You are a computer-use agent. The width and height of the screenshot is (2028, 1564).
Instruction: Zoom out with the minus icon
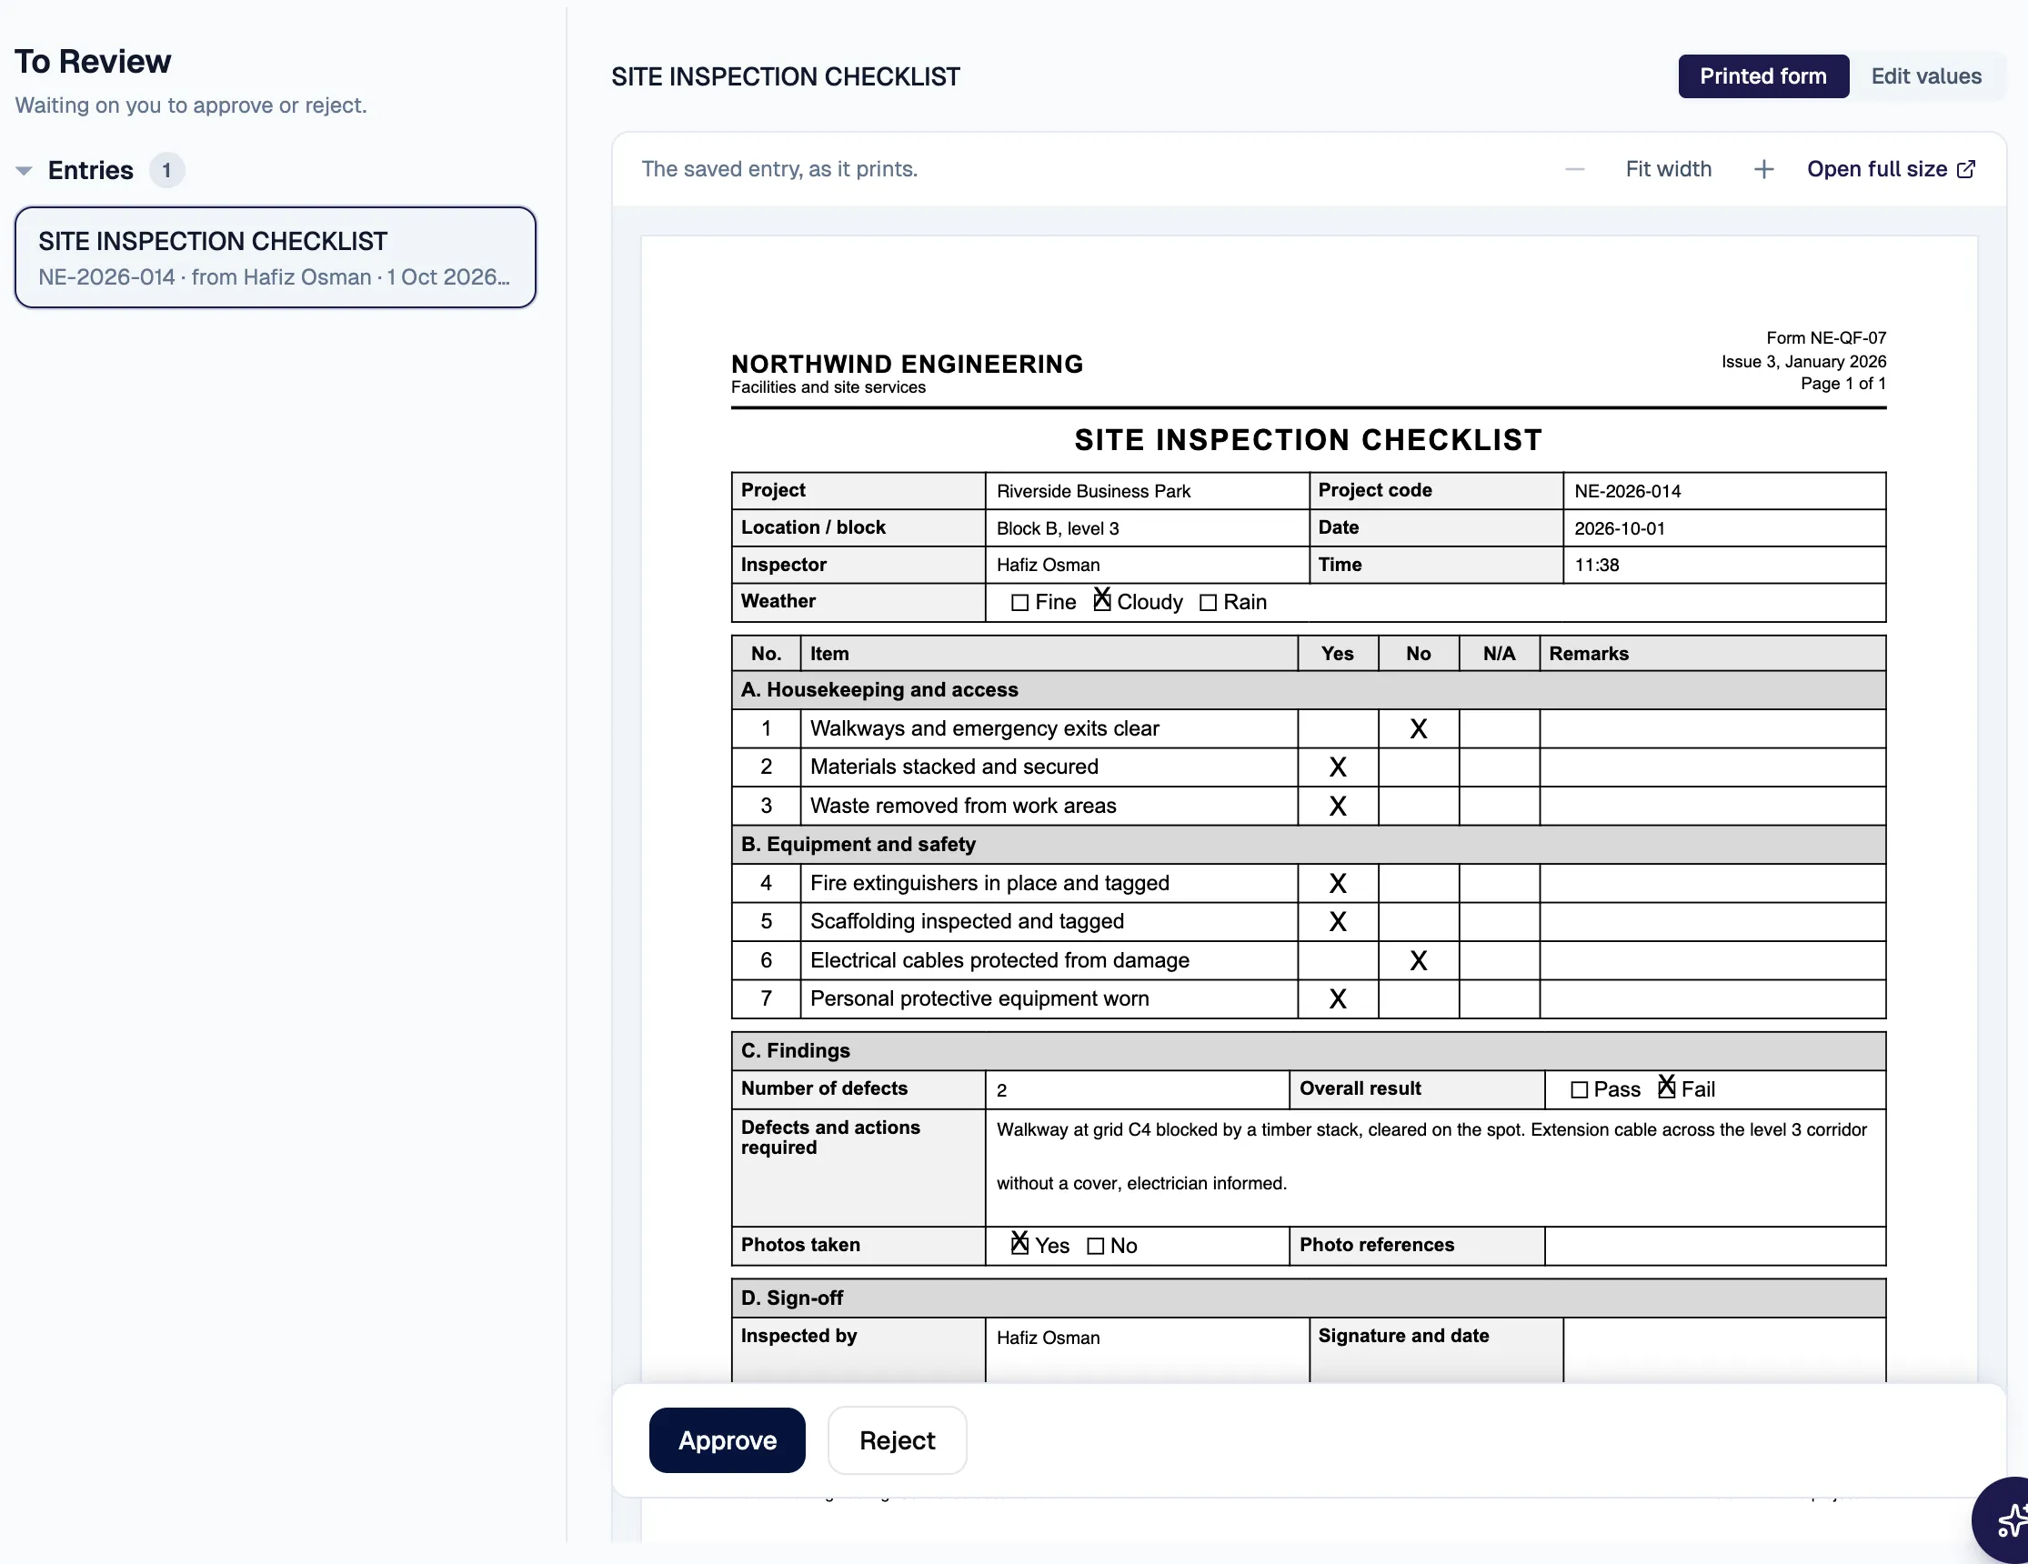(1575, 169)
